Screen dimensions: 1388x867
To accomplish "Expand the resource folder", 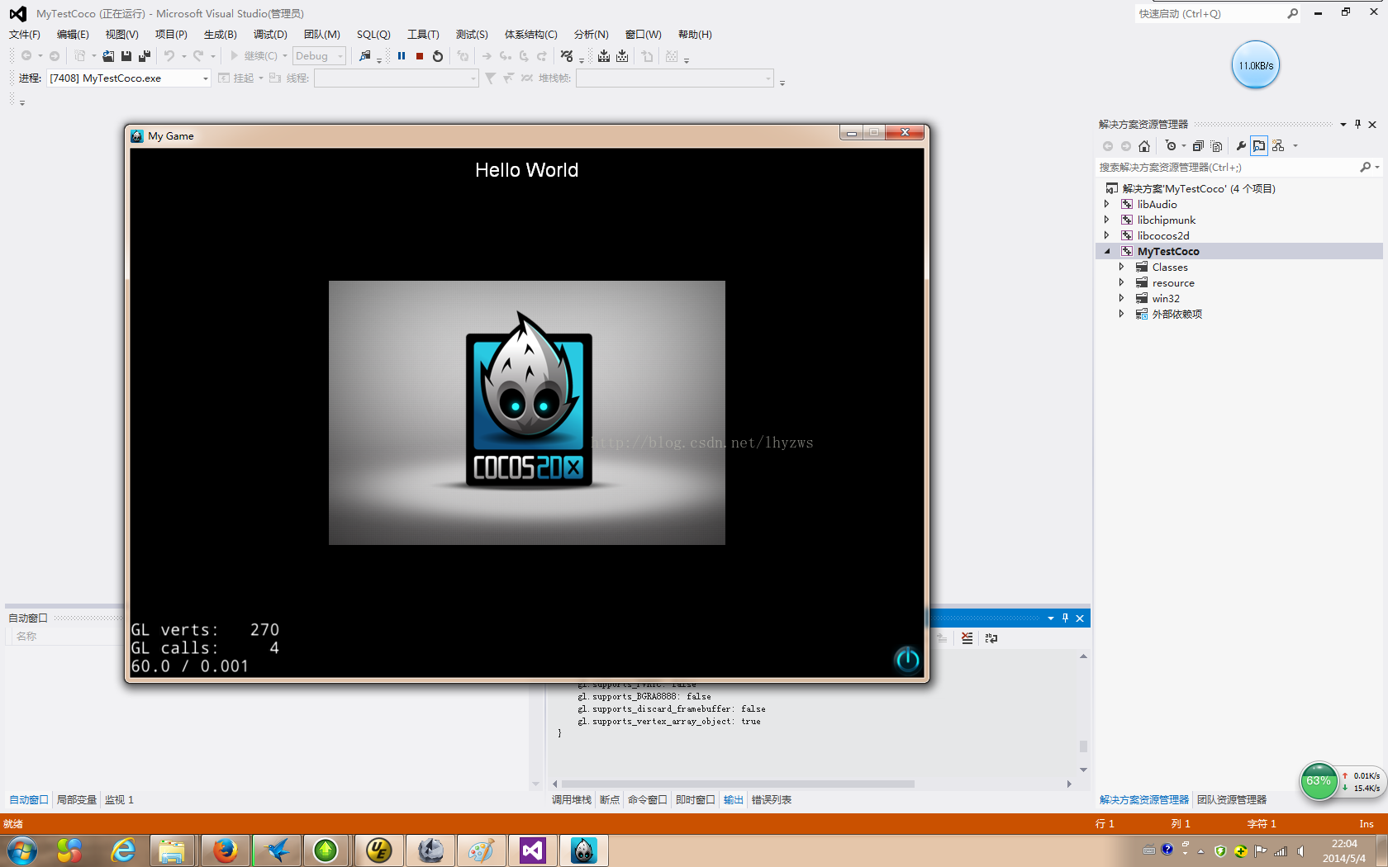I will tap(1121, 282).
